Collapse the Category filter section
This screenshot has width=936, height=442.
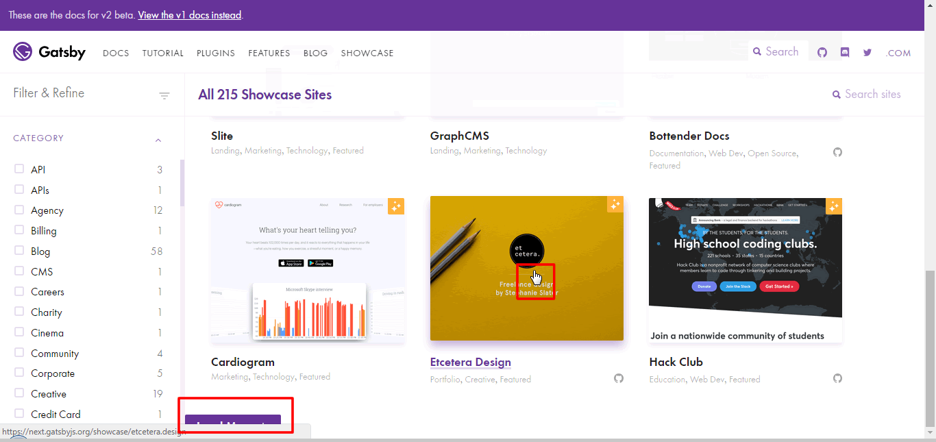tap(158, 140)
